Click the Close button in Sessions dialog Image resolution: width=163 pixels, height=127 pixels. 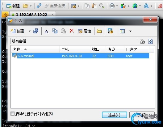point(142,115)
